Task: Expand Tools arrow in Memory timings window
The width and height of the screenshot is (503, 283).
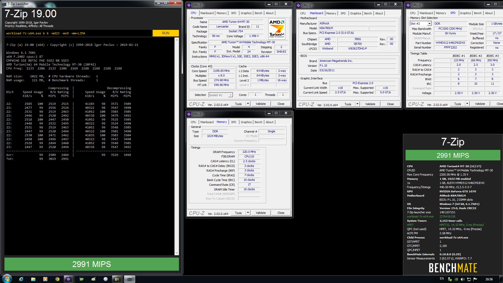Action: pyautogui.click(x=248, y=213)
